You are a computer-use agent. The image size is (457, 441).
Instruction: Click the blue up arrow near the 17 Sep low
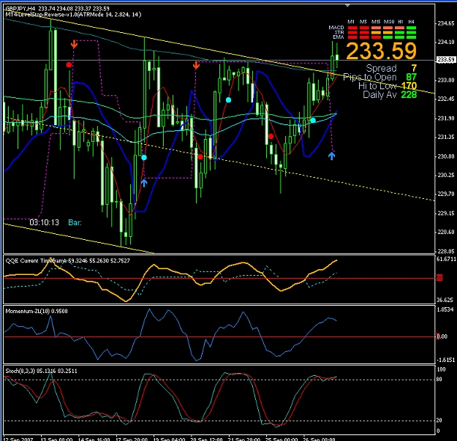[144, 183]
